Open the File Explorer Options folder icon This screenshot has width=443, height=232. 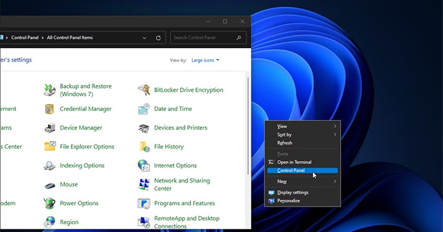coord(50,146)
